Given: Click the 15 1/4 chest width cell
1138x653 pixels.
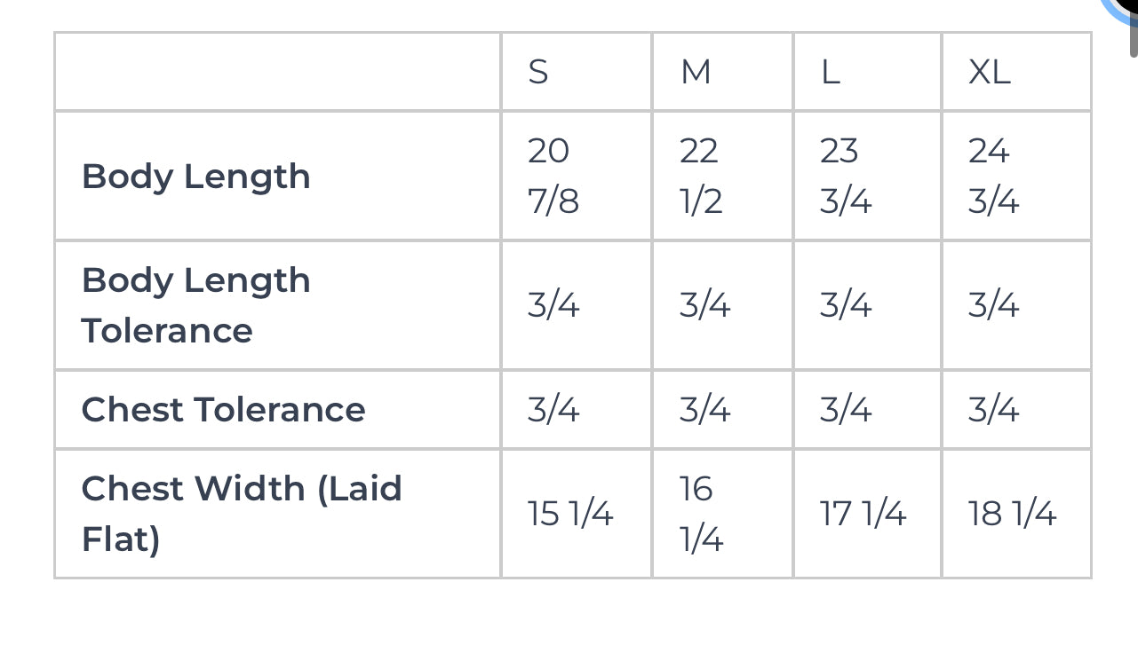Looking at the screenshot, I should click(570, 514).
